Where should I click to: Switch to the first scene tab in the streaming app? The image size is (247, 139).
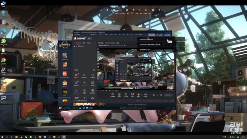tap(78, 43)
